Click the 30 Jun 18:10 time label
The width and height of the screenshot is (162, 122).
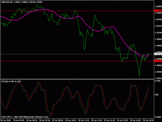(x=148, y=120)
